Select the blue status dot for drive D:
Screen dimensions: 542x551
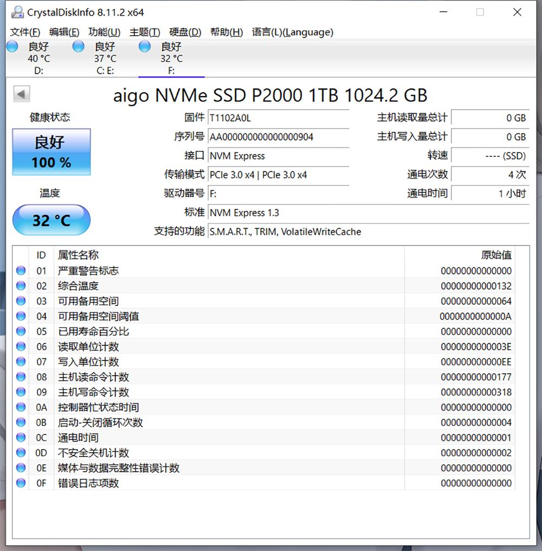tap(12, 47)
